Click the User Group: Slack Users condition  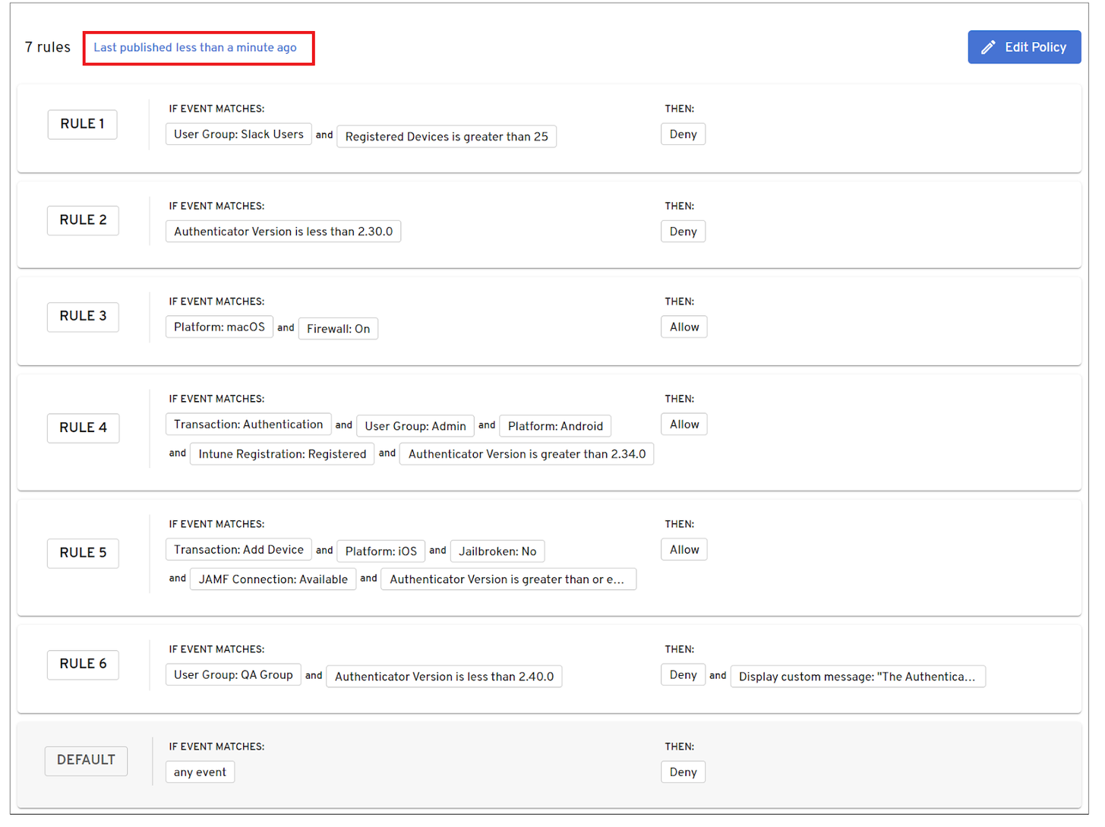pos(238,134)
